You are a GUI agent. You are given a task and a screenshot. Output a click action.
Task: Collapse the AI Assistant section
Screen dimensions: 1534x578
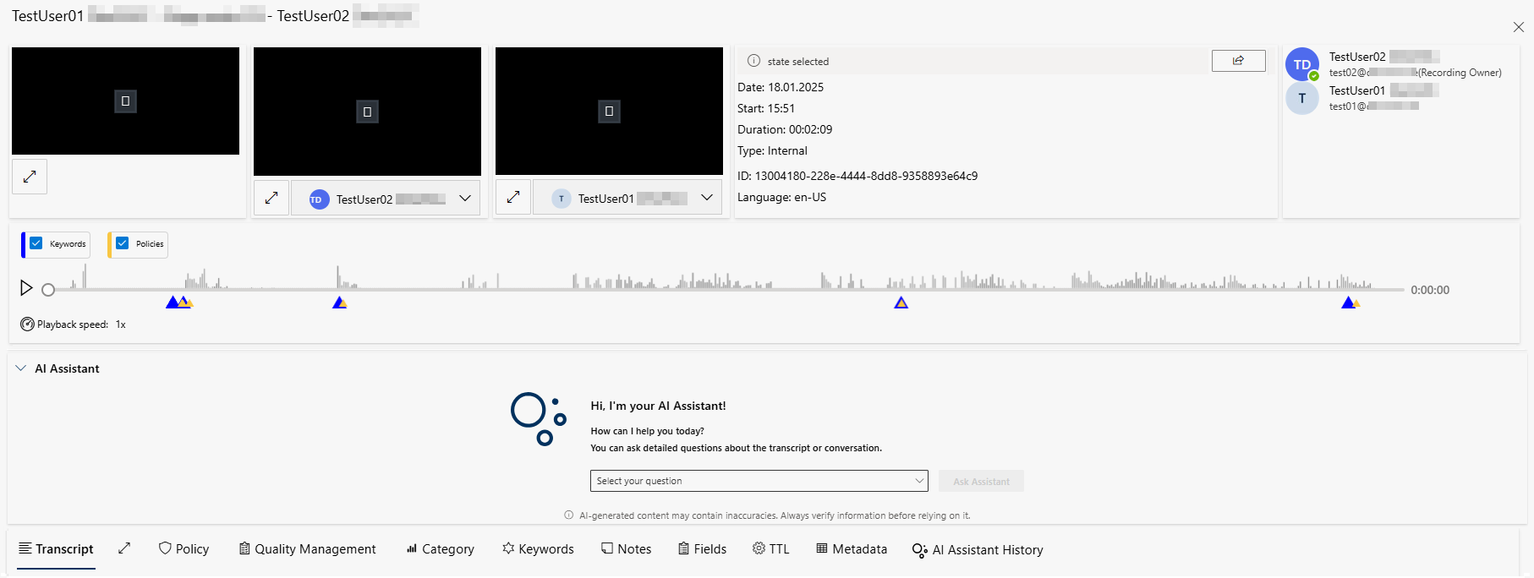[21, 368]
